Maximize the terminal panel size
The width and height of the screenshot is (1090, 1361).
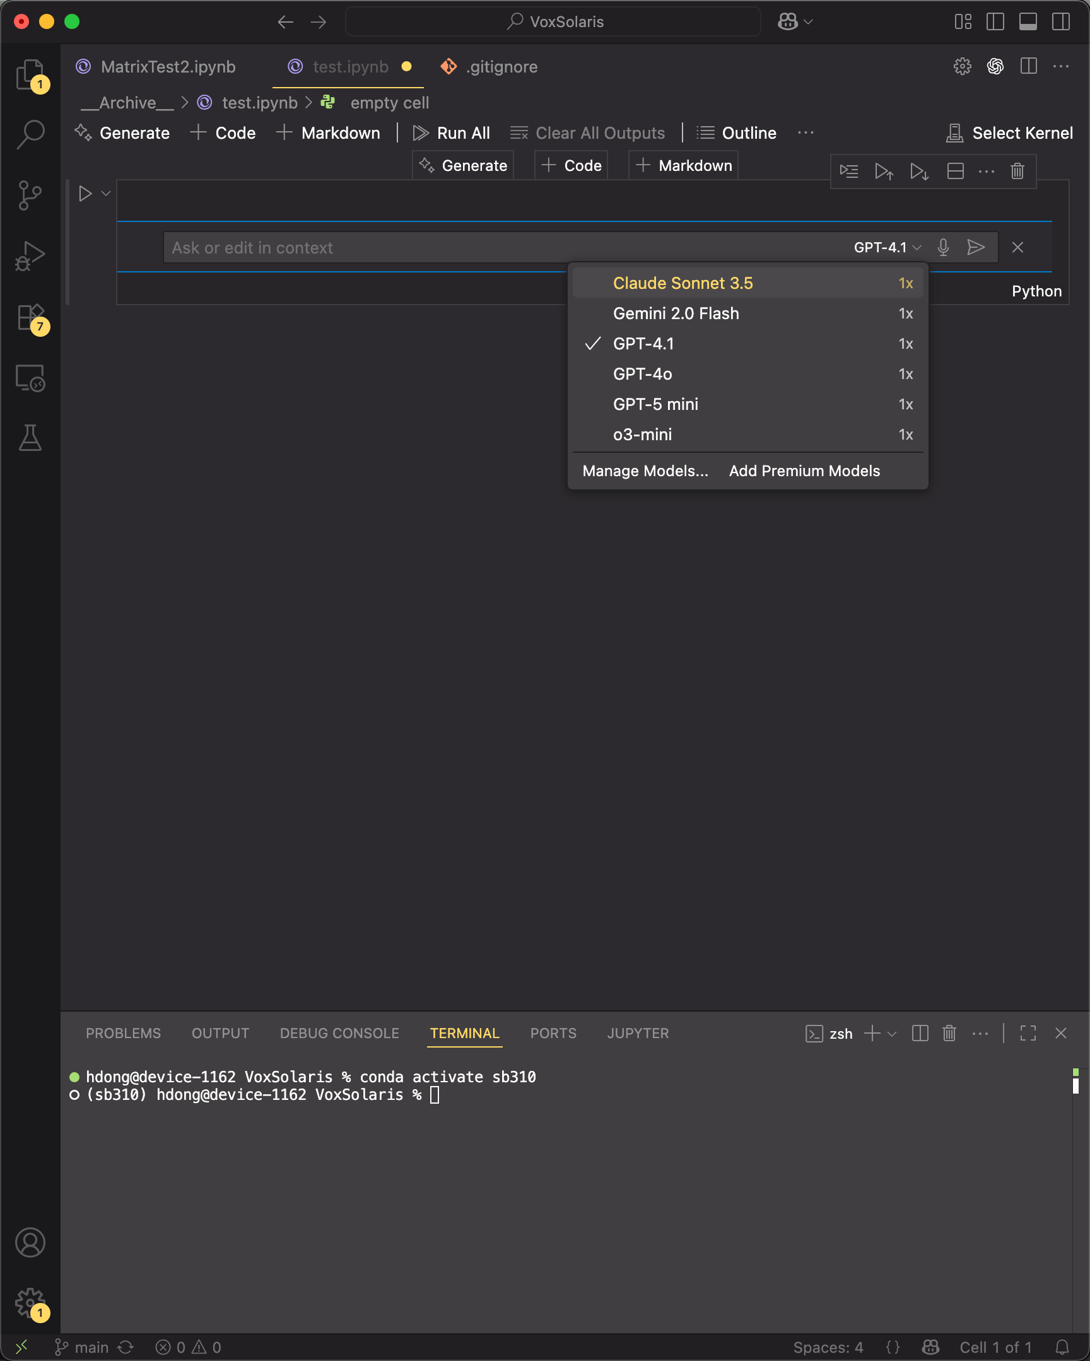(1028, 1034)
